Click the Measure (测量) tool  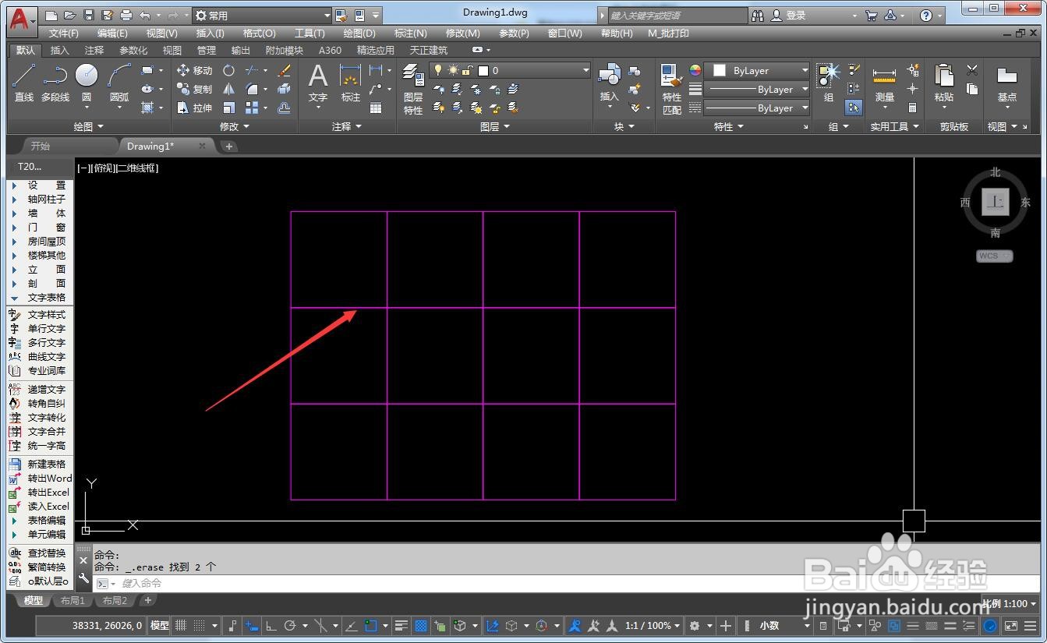(x=884, y=86)
